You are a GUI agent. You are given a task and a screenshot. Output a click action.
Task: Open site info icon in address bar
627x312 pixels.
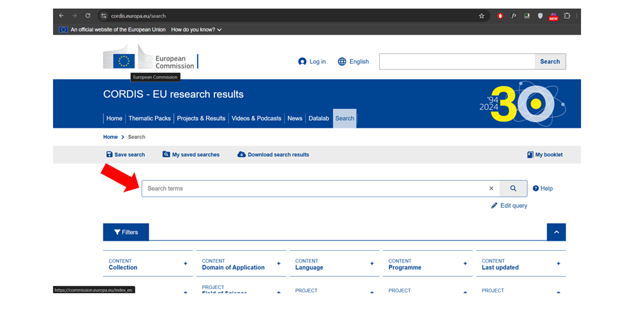tap(103, 16)
